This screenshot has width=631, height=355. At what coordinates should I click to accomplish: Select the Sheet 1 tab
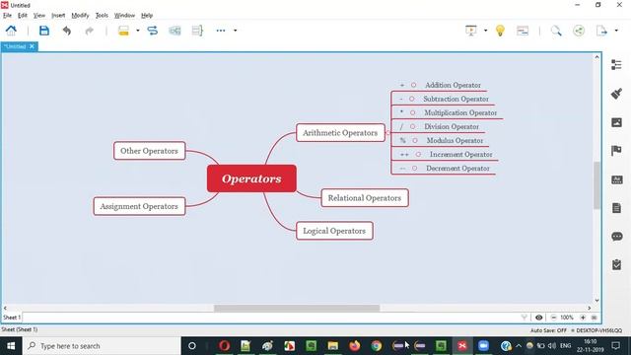(x=12, y=318)
